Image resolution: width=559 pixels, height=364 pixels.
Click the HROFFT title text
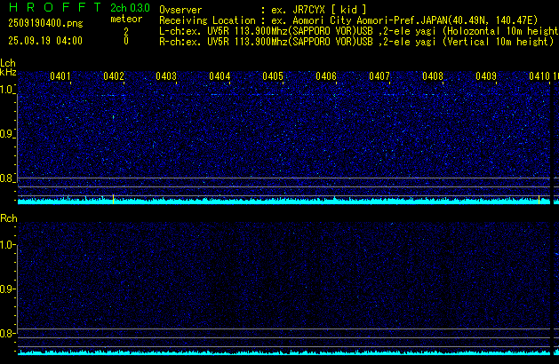(53, 8)
